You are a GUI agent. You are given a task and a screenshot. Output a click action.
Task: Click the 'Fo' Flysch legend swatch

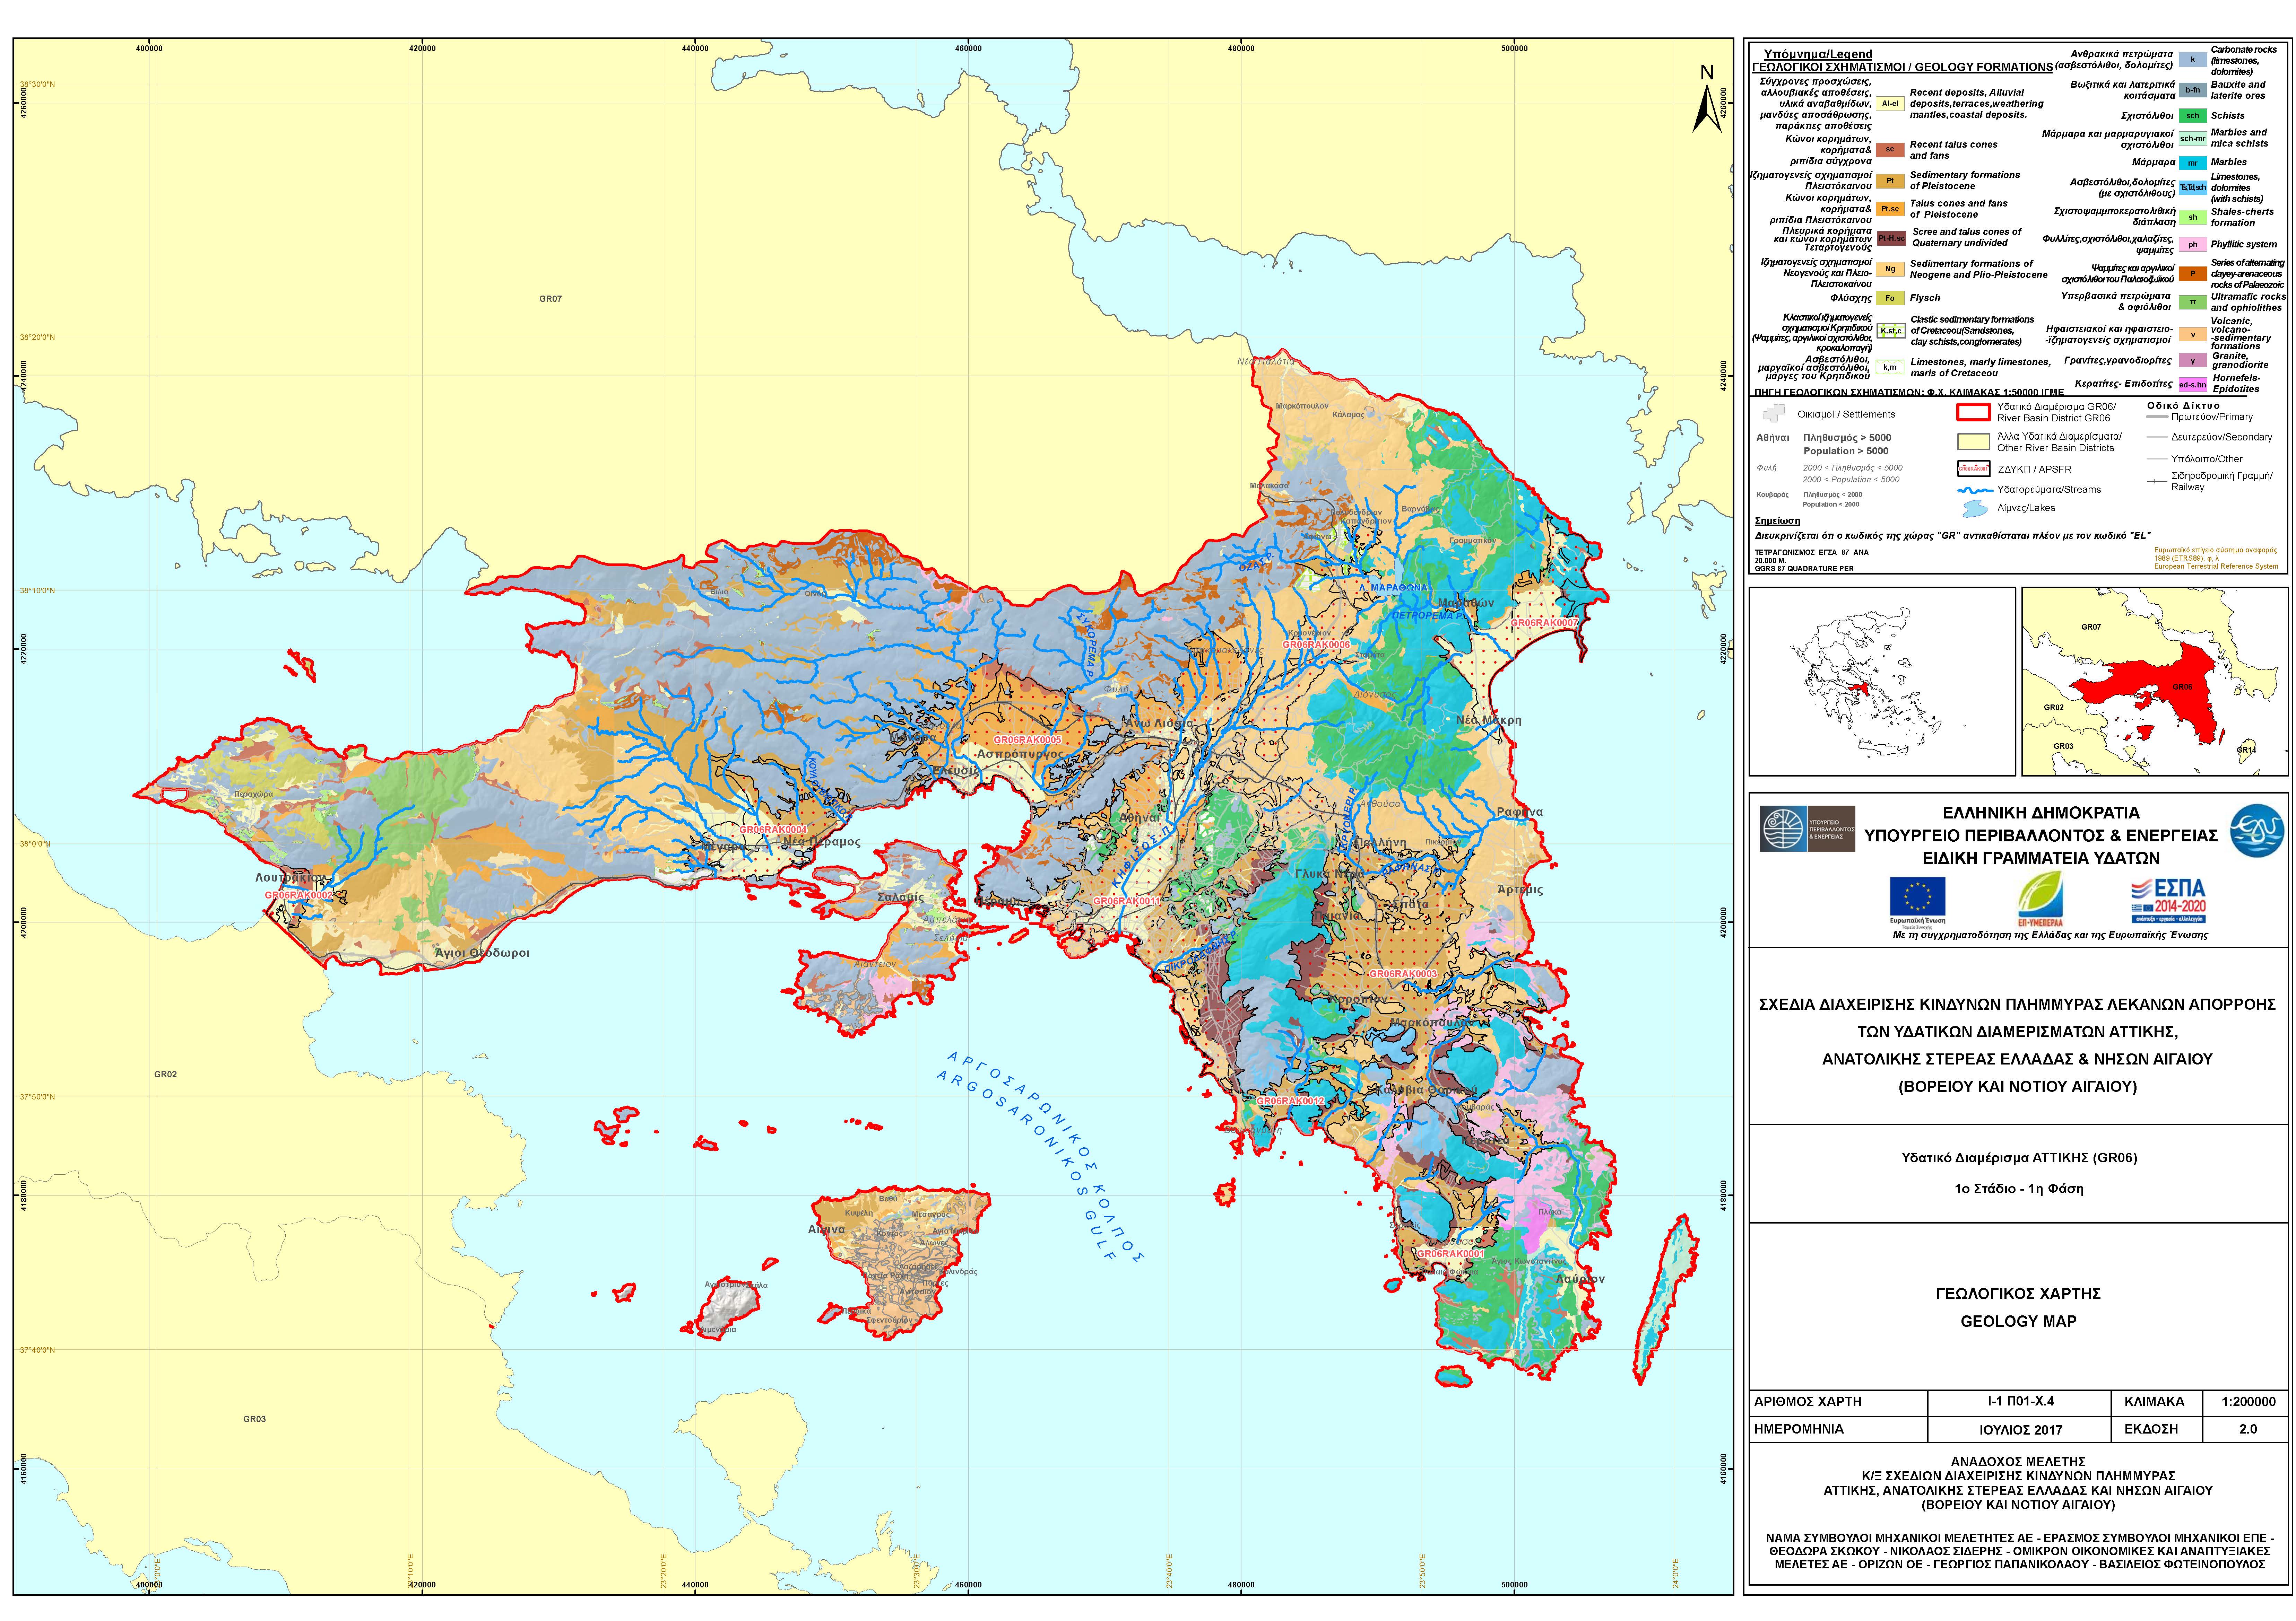pyautogui.click(x=1890, y=298)
